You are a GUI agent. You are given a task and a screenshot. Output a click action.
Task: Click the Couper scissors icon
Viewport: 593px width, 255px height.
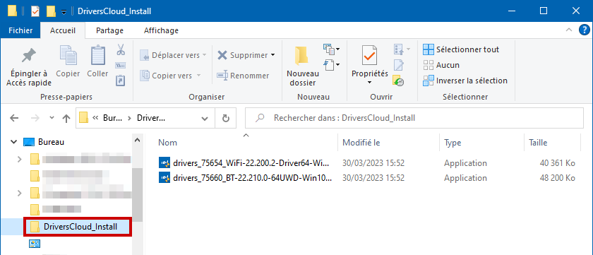pos(121,49)
